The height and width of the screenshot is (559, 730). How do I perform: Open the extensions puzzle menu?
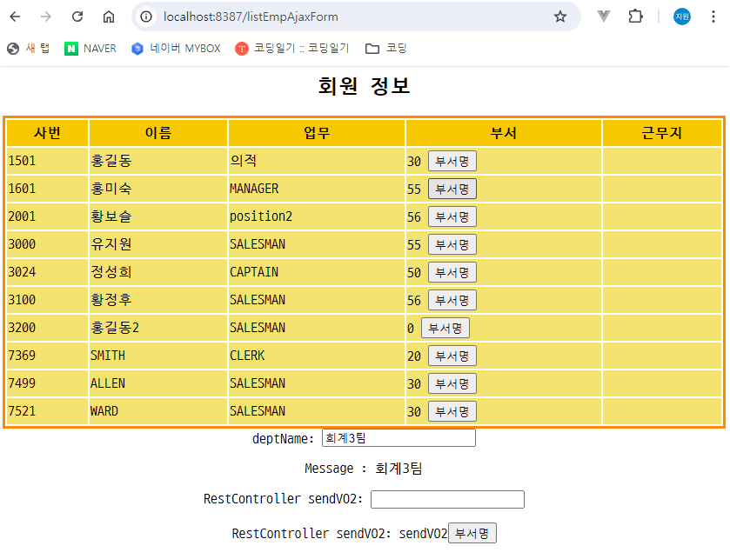(x=635, y=17)
